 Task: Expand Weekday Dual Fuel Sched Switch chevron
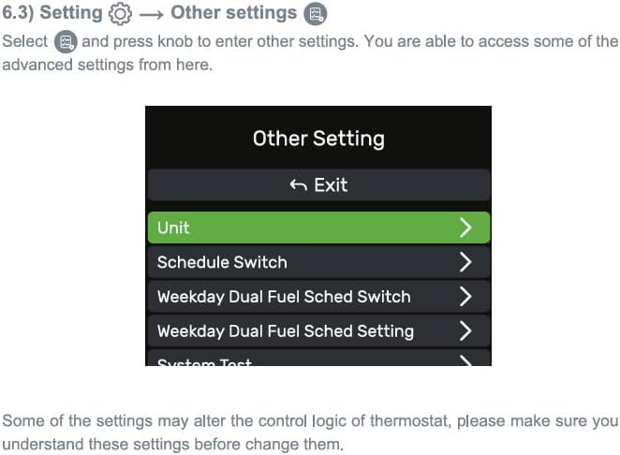465,297
